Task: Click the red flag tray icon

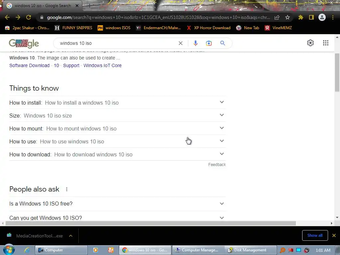Action: [x=291, y=250]
